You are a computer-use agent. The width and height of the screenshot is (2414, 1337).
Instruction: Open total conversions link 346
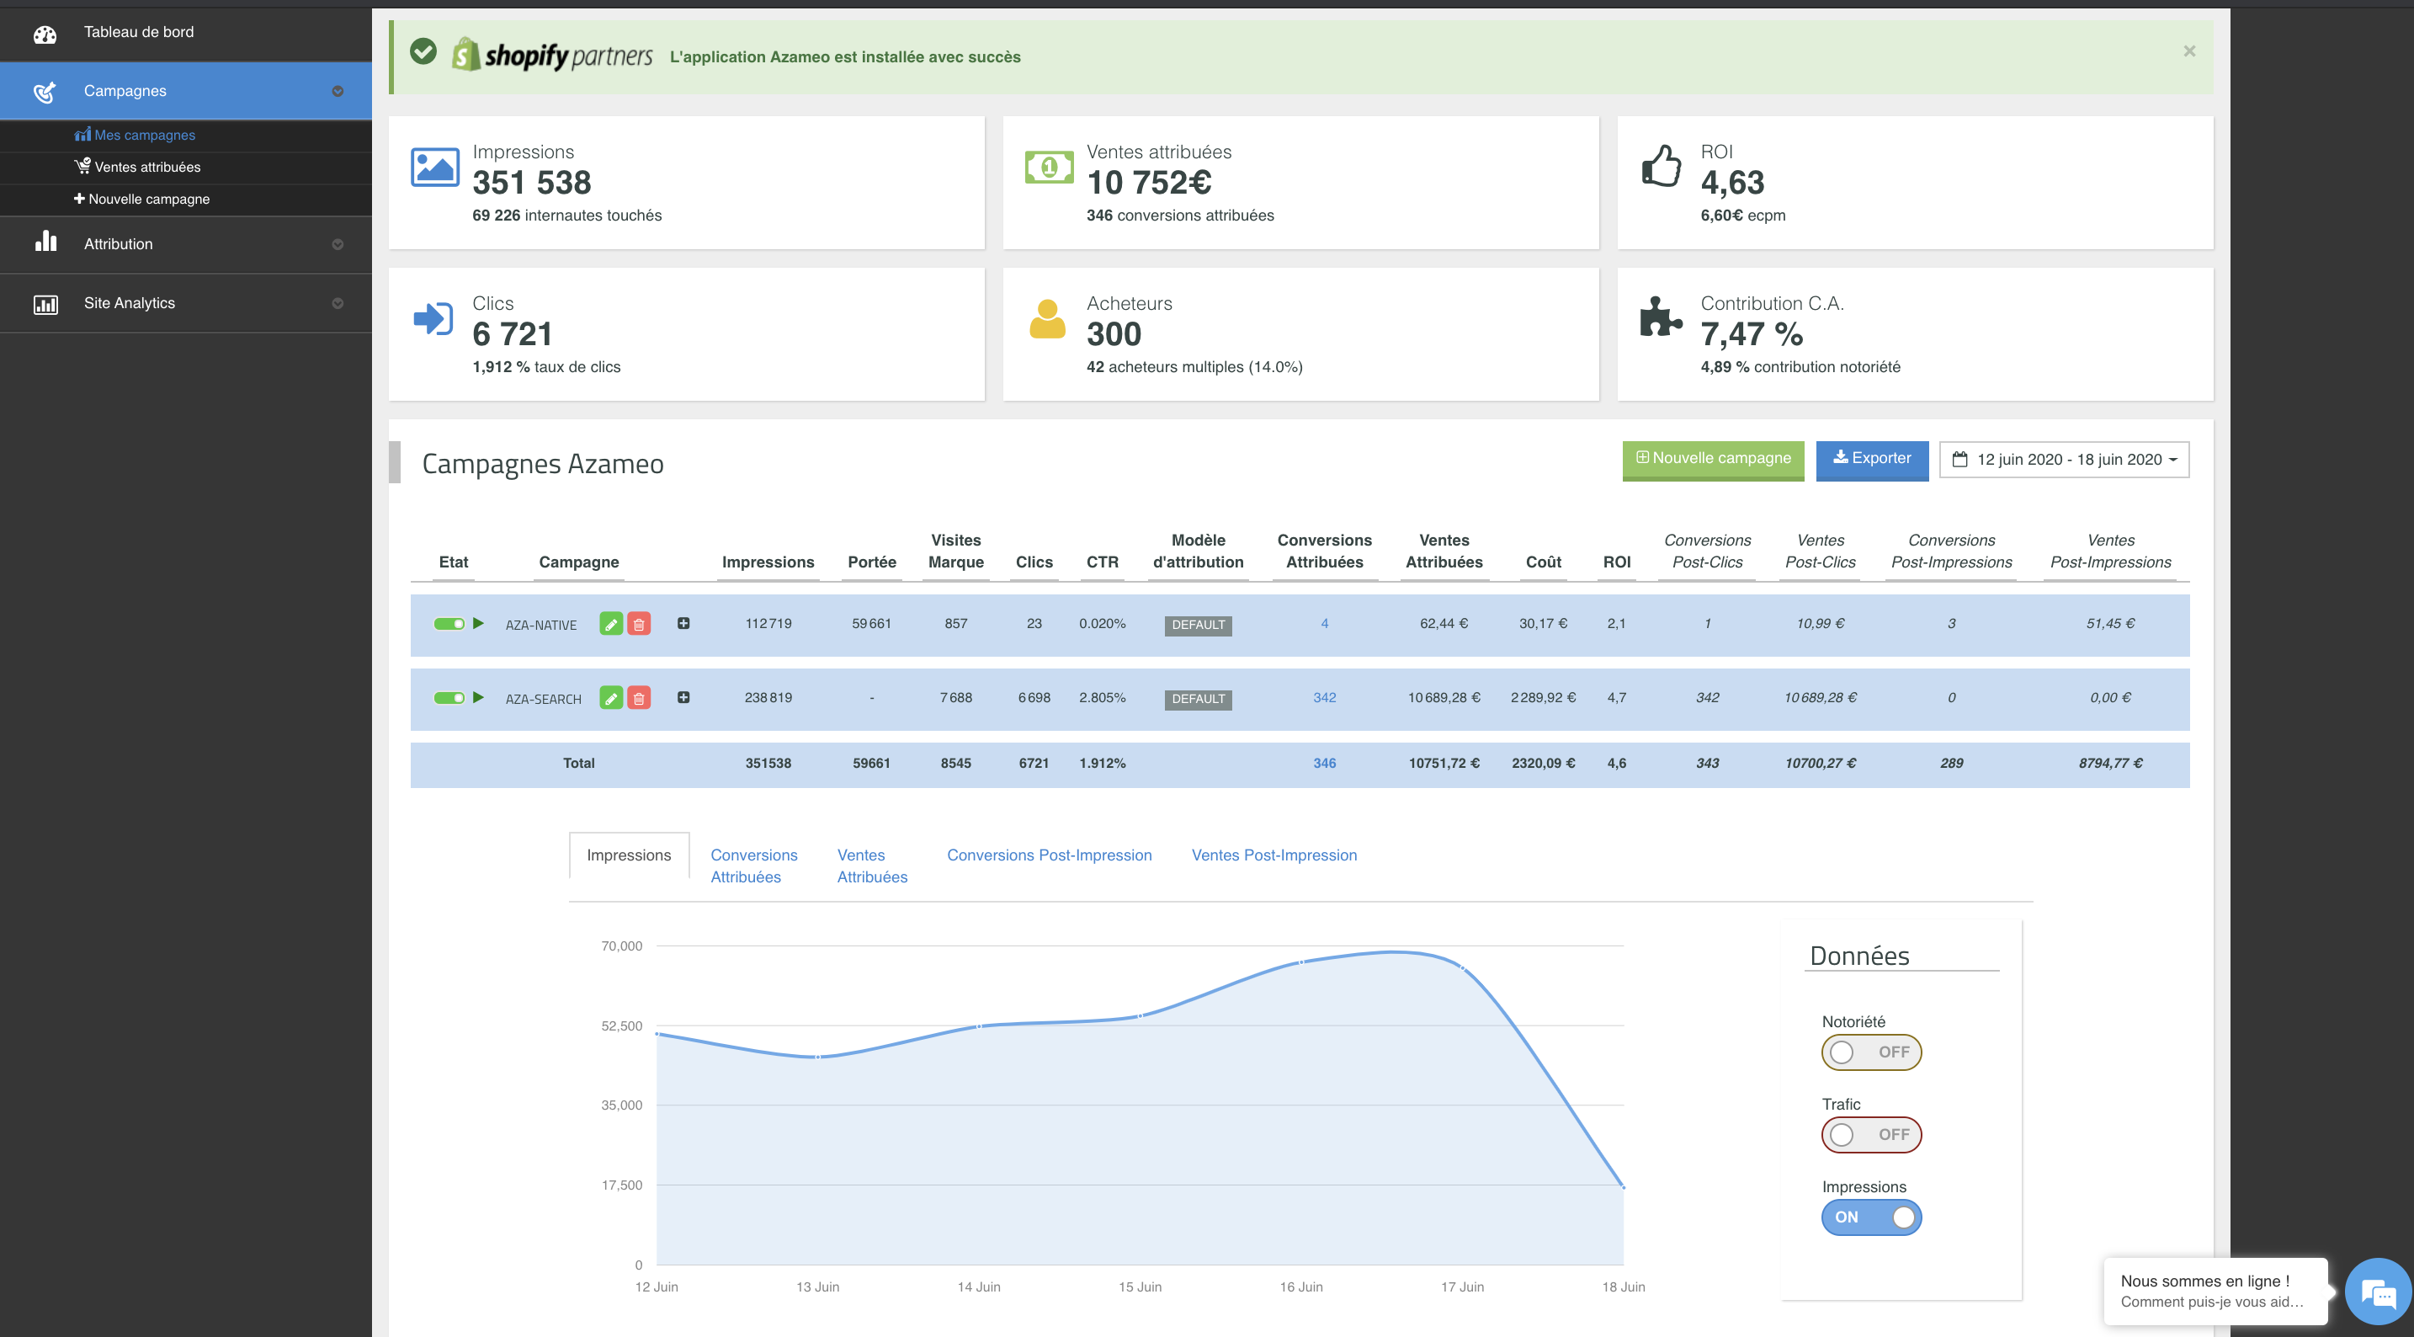click(1324, 763)
